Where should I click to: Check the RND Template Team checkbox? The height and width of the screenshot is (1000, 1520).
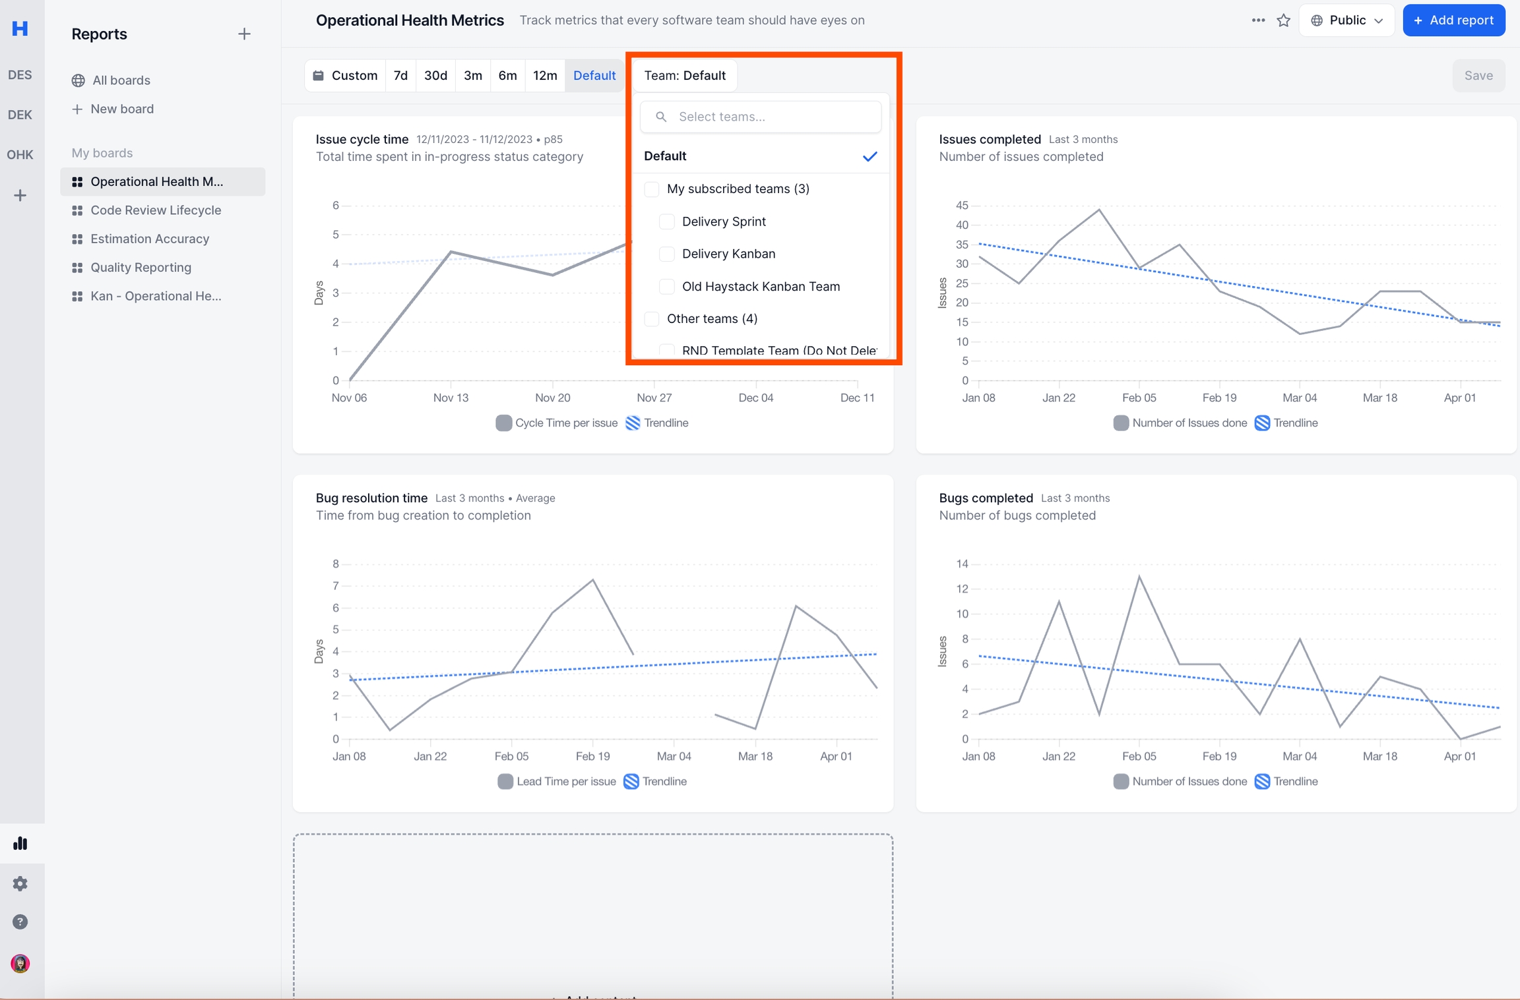point(666,350)
